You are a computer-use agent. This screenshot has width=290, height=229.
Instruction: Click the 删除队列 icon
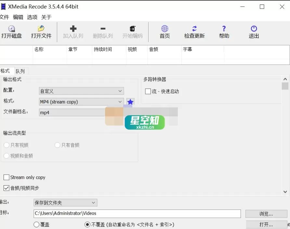click(103, 32)
